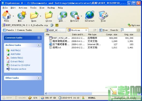Open the Internet globe tool
Screen dimensions: 142x101
point(89,15)
